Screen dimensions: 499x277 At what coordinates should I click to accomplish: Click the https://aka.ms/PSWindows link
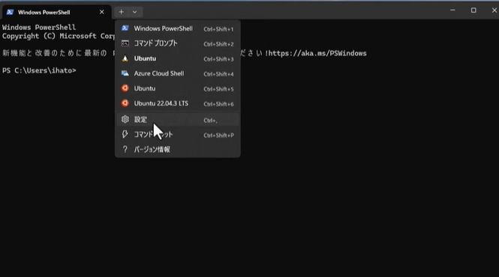(x=317, y=53)
